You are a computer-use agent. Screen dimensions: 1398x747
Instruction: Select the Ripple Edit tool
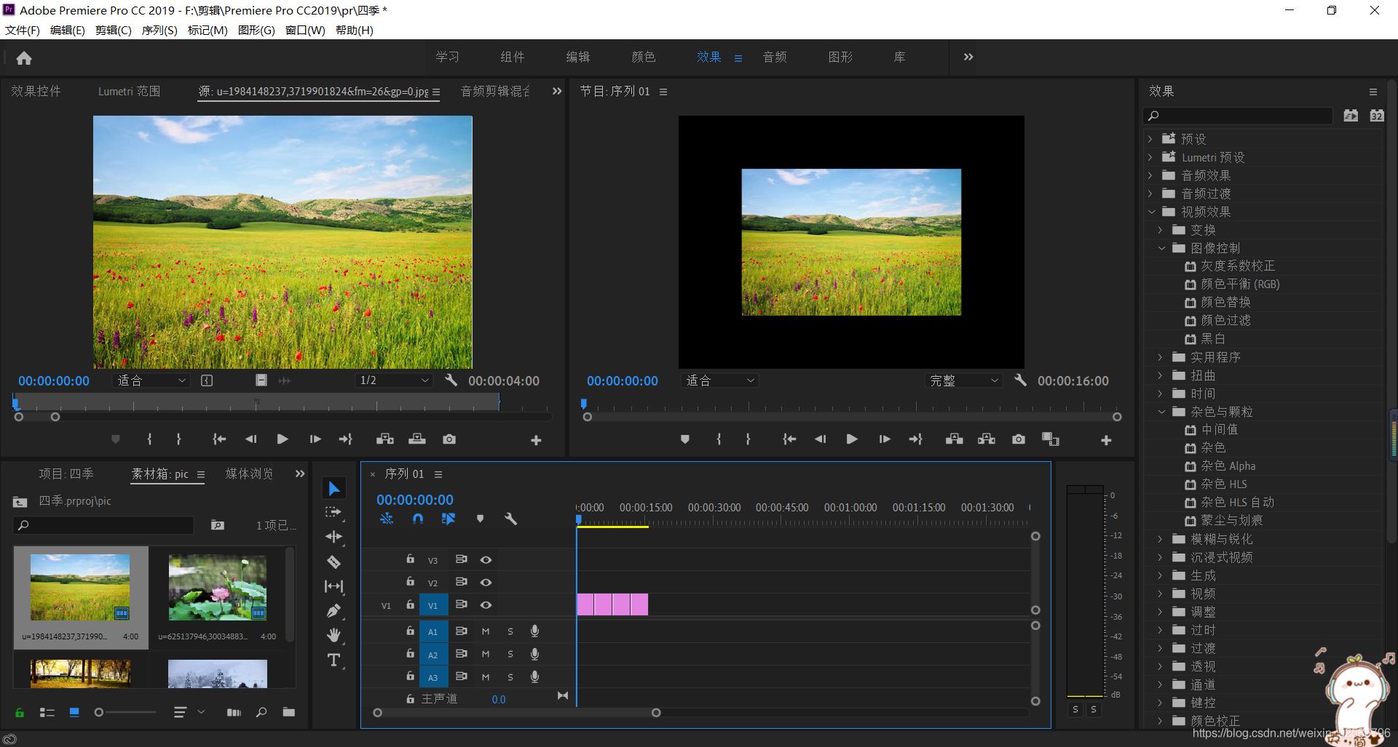[333, 537]
